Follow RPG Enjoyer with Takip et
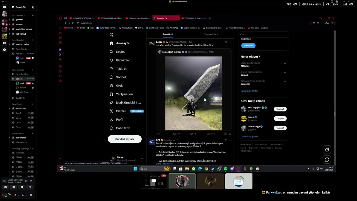Viewport: 357px width, 201px height. click(280, 109)
